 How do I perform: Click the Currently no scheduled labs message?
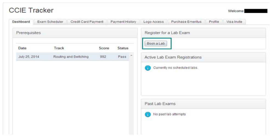pos(176,68)
